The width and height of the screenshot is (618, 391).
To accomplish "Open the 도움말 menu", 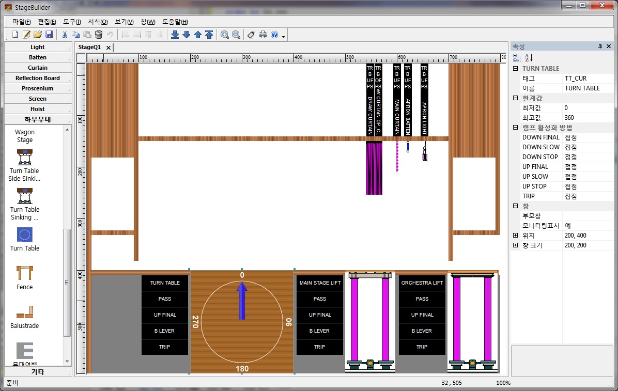I will click(x=175, y=22).
